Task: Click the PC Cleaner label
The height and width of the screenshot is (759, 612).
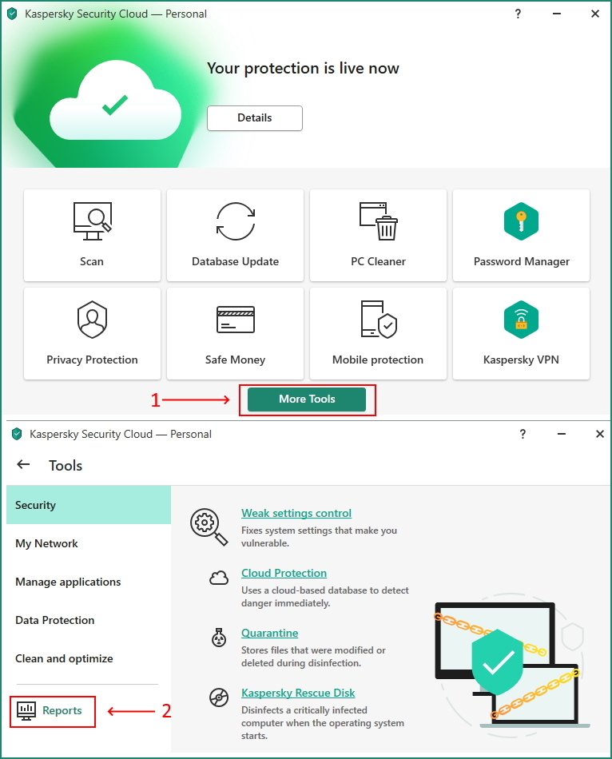Action: 378,261
